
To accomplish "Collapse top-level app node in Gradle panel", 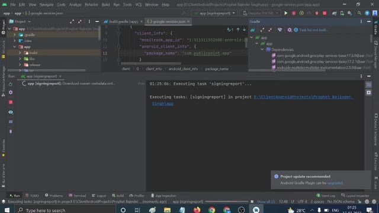I will click(252, 38).
